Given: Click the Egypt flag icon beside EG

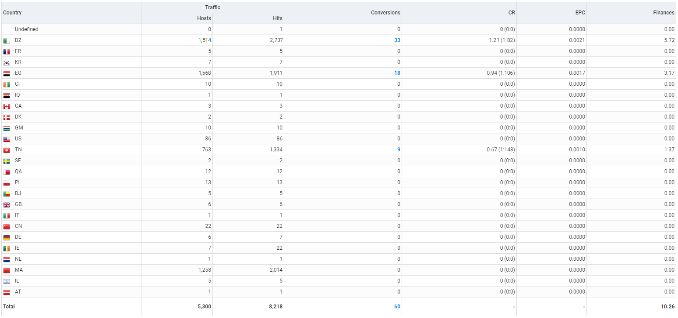Looking at the screenshot, I should (x=7, y=73).
